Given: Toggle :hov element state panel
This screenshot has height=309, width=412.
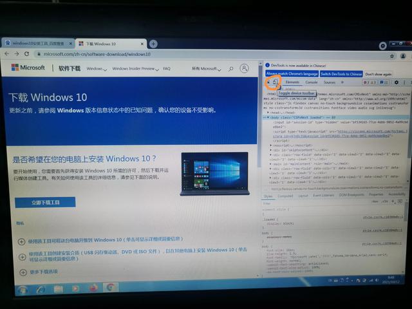Looking at the screenshot, I should [375, 201].
